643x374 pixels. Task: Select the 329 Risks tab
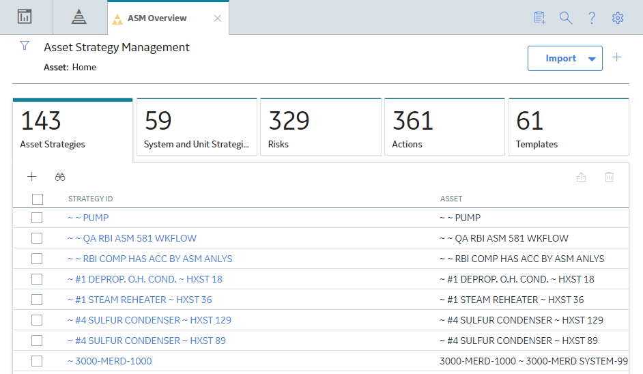pos(321,127)
